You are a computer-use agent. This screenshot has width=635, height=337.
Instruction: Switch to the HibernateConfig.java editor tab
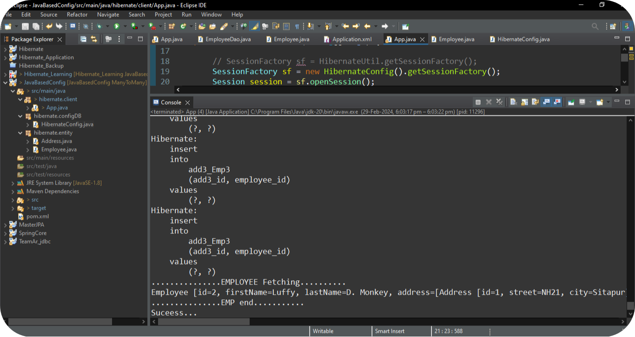tap(523, 40)
